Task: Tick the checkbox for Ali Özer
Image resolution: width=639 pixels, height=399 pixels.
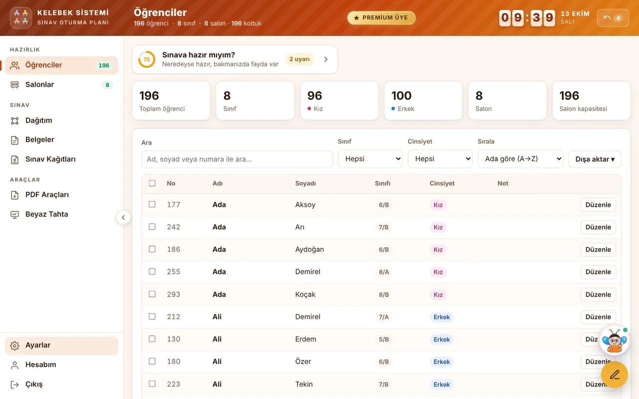Action: click(152, 361)
